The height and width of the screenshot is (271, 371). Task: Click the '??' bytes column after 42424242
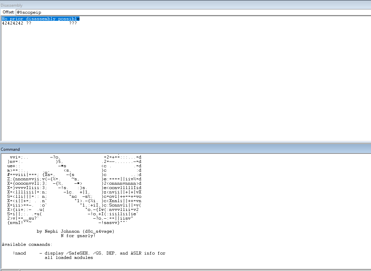click(29, 24)
